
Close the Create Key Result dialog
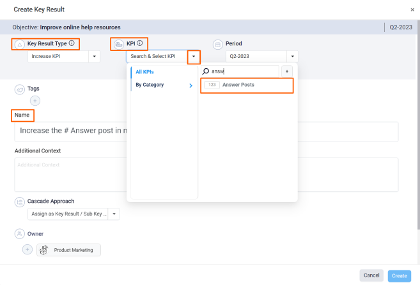pos(412,10)
